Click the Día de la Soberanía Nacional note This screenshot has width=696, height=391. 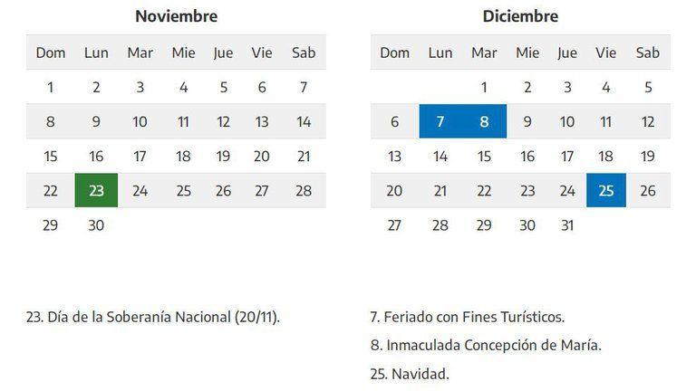(154, 318)
